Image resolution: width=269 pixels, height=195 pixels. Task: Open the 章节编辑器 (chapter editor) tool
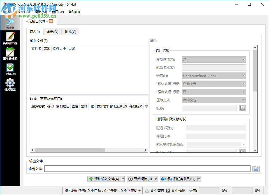pos(10,54)
